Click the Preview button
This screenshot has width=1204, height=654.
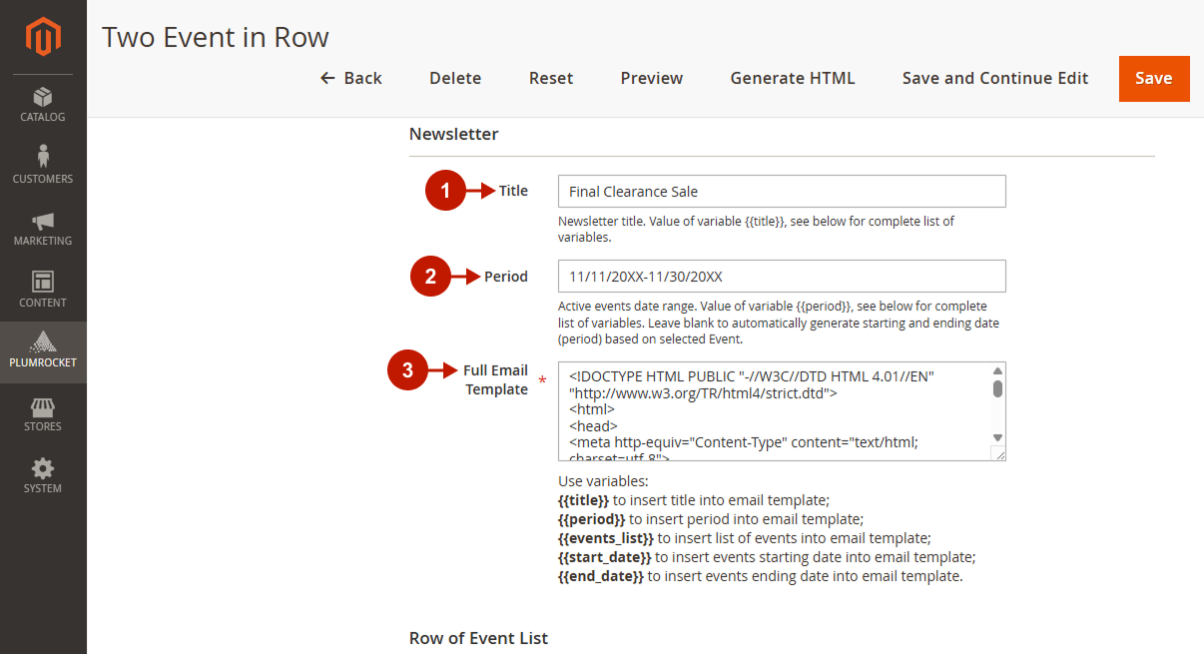click(652, 78)
